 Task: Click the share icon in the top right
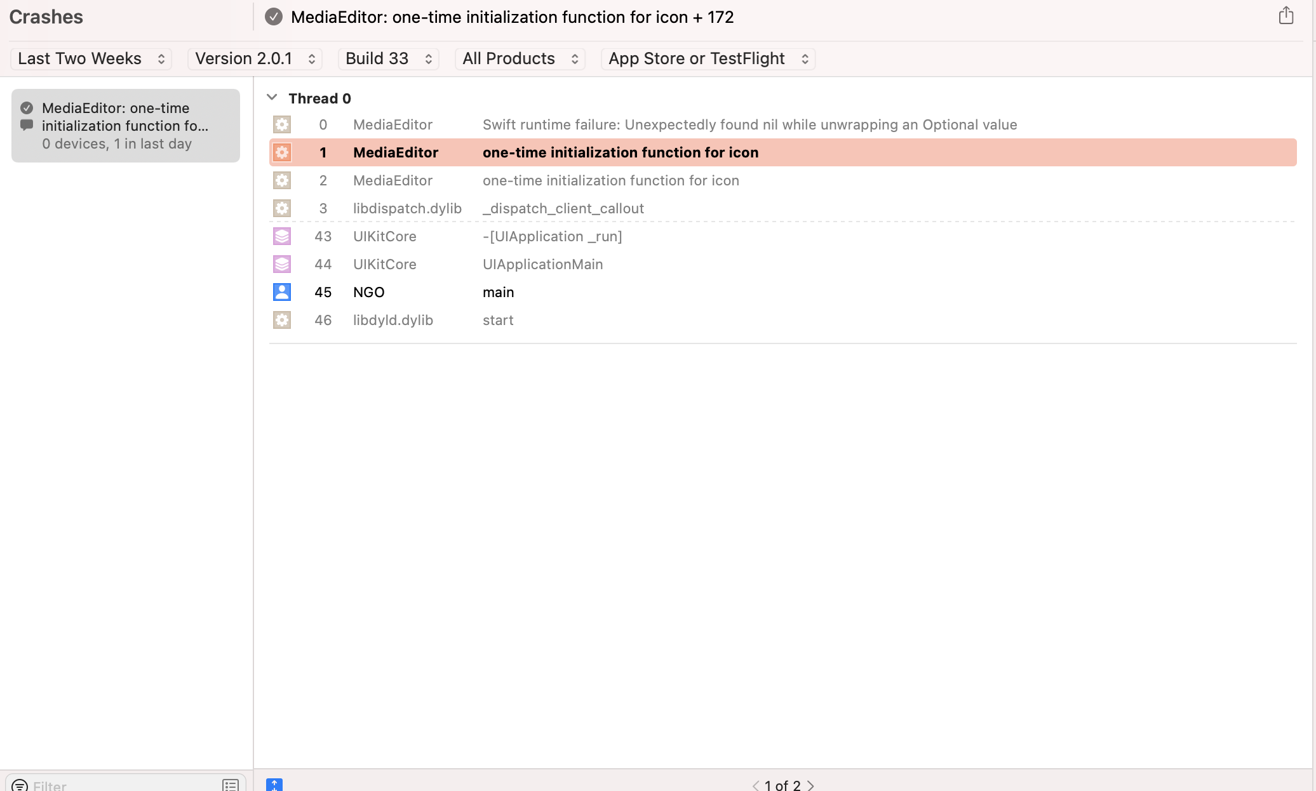pyautogui.click(x=1286, y=16)
